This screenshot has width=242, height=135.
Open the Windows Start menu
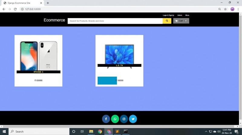pyautogui.click(x=4, y=131)
